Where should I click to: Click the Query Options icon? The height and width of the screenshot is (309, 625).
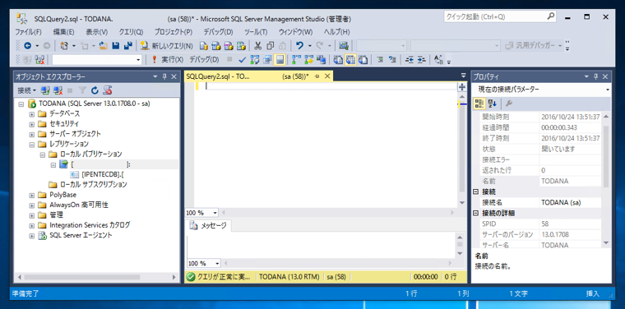[266, 60]
